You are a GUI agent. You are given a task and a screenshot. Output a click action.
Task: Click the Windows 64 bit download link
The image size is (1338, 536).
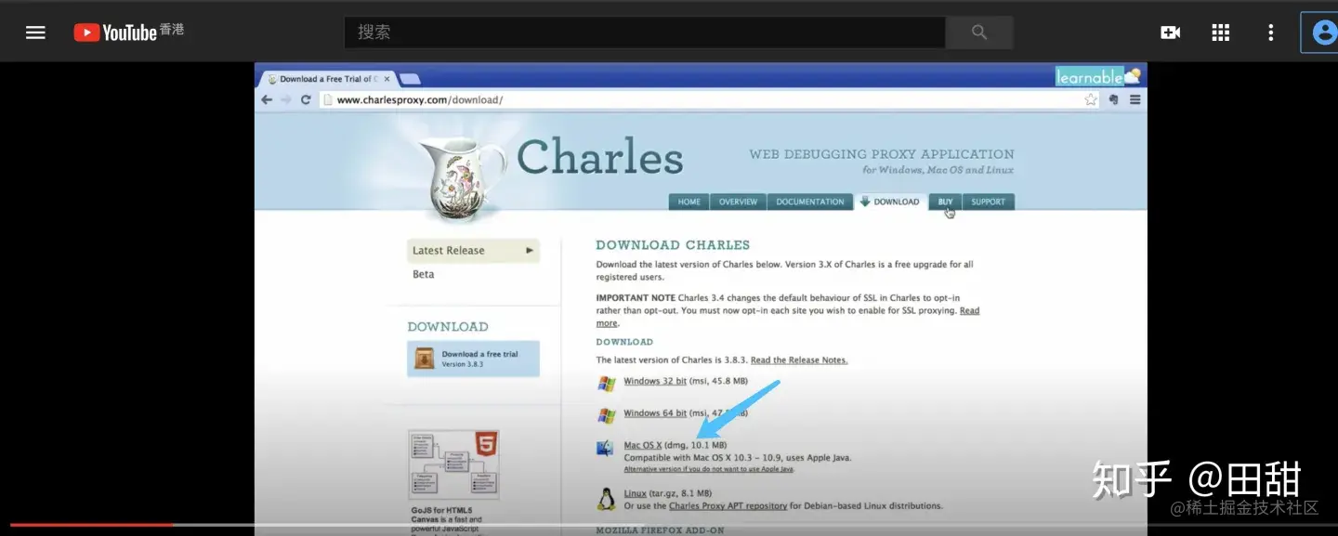coord(655,413)
